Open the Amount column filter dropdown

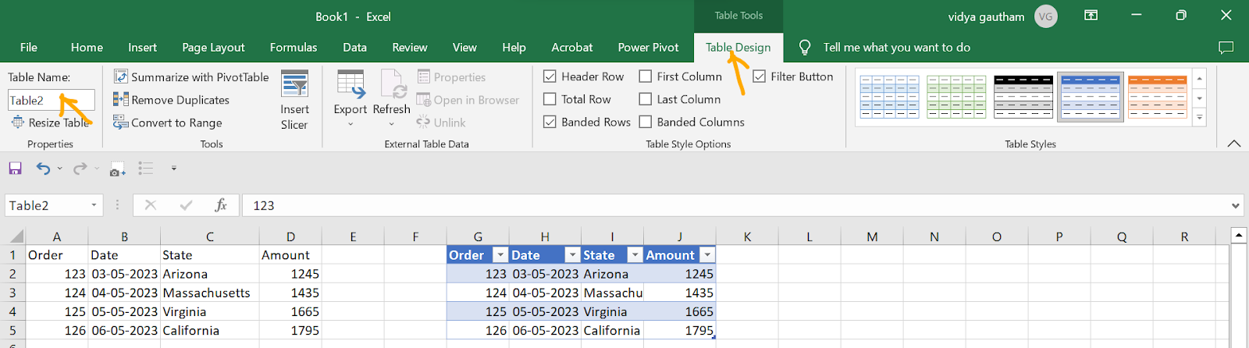pos(707,255)
